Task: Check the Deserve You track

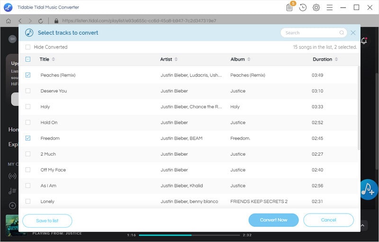Action: pos(28,91)
